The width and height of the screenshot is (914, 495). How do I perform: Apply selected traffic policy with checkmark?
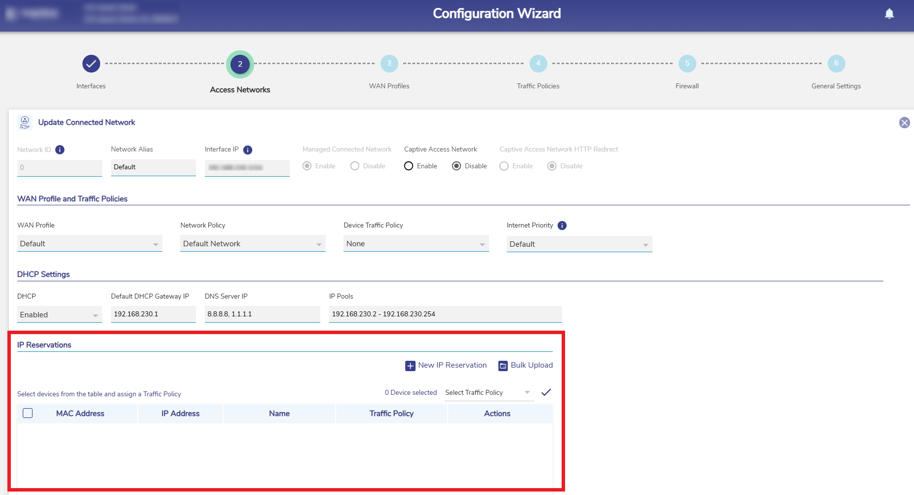pyautogui.click(x=546, y=392)
